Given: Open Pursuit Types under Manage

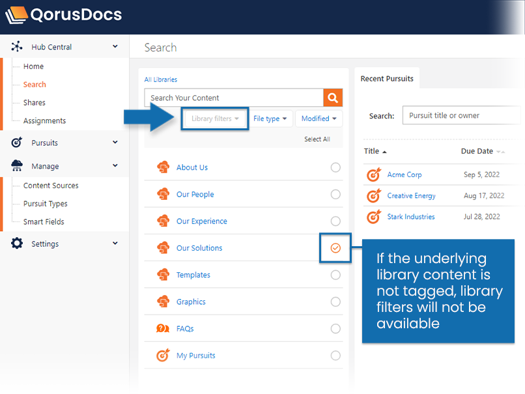Looking at the screenshot, I should pos(45,204).
